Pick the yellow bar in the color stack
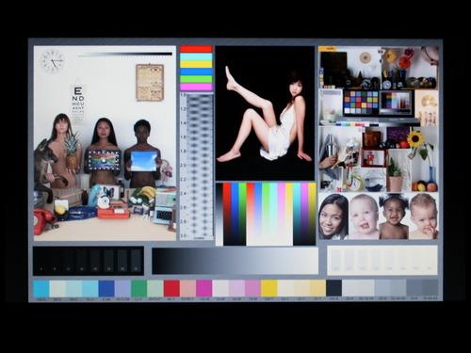The height and width of the screenshot is (353, 471). 196,64
